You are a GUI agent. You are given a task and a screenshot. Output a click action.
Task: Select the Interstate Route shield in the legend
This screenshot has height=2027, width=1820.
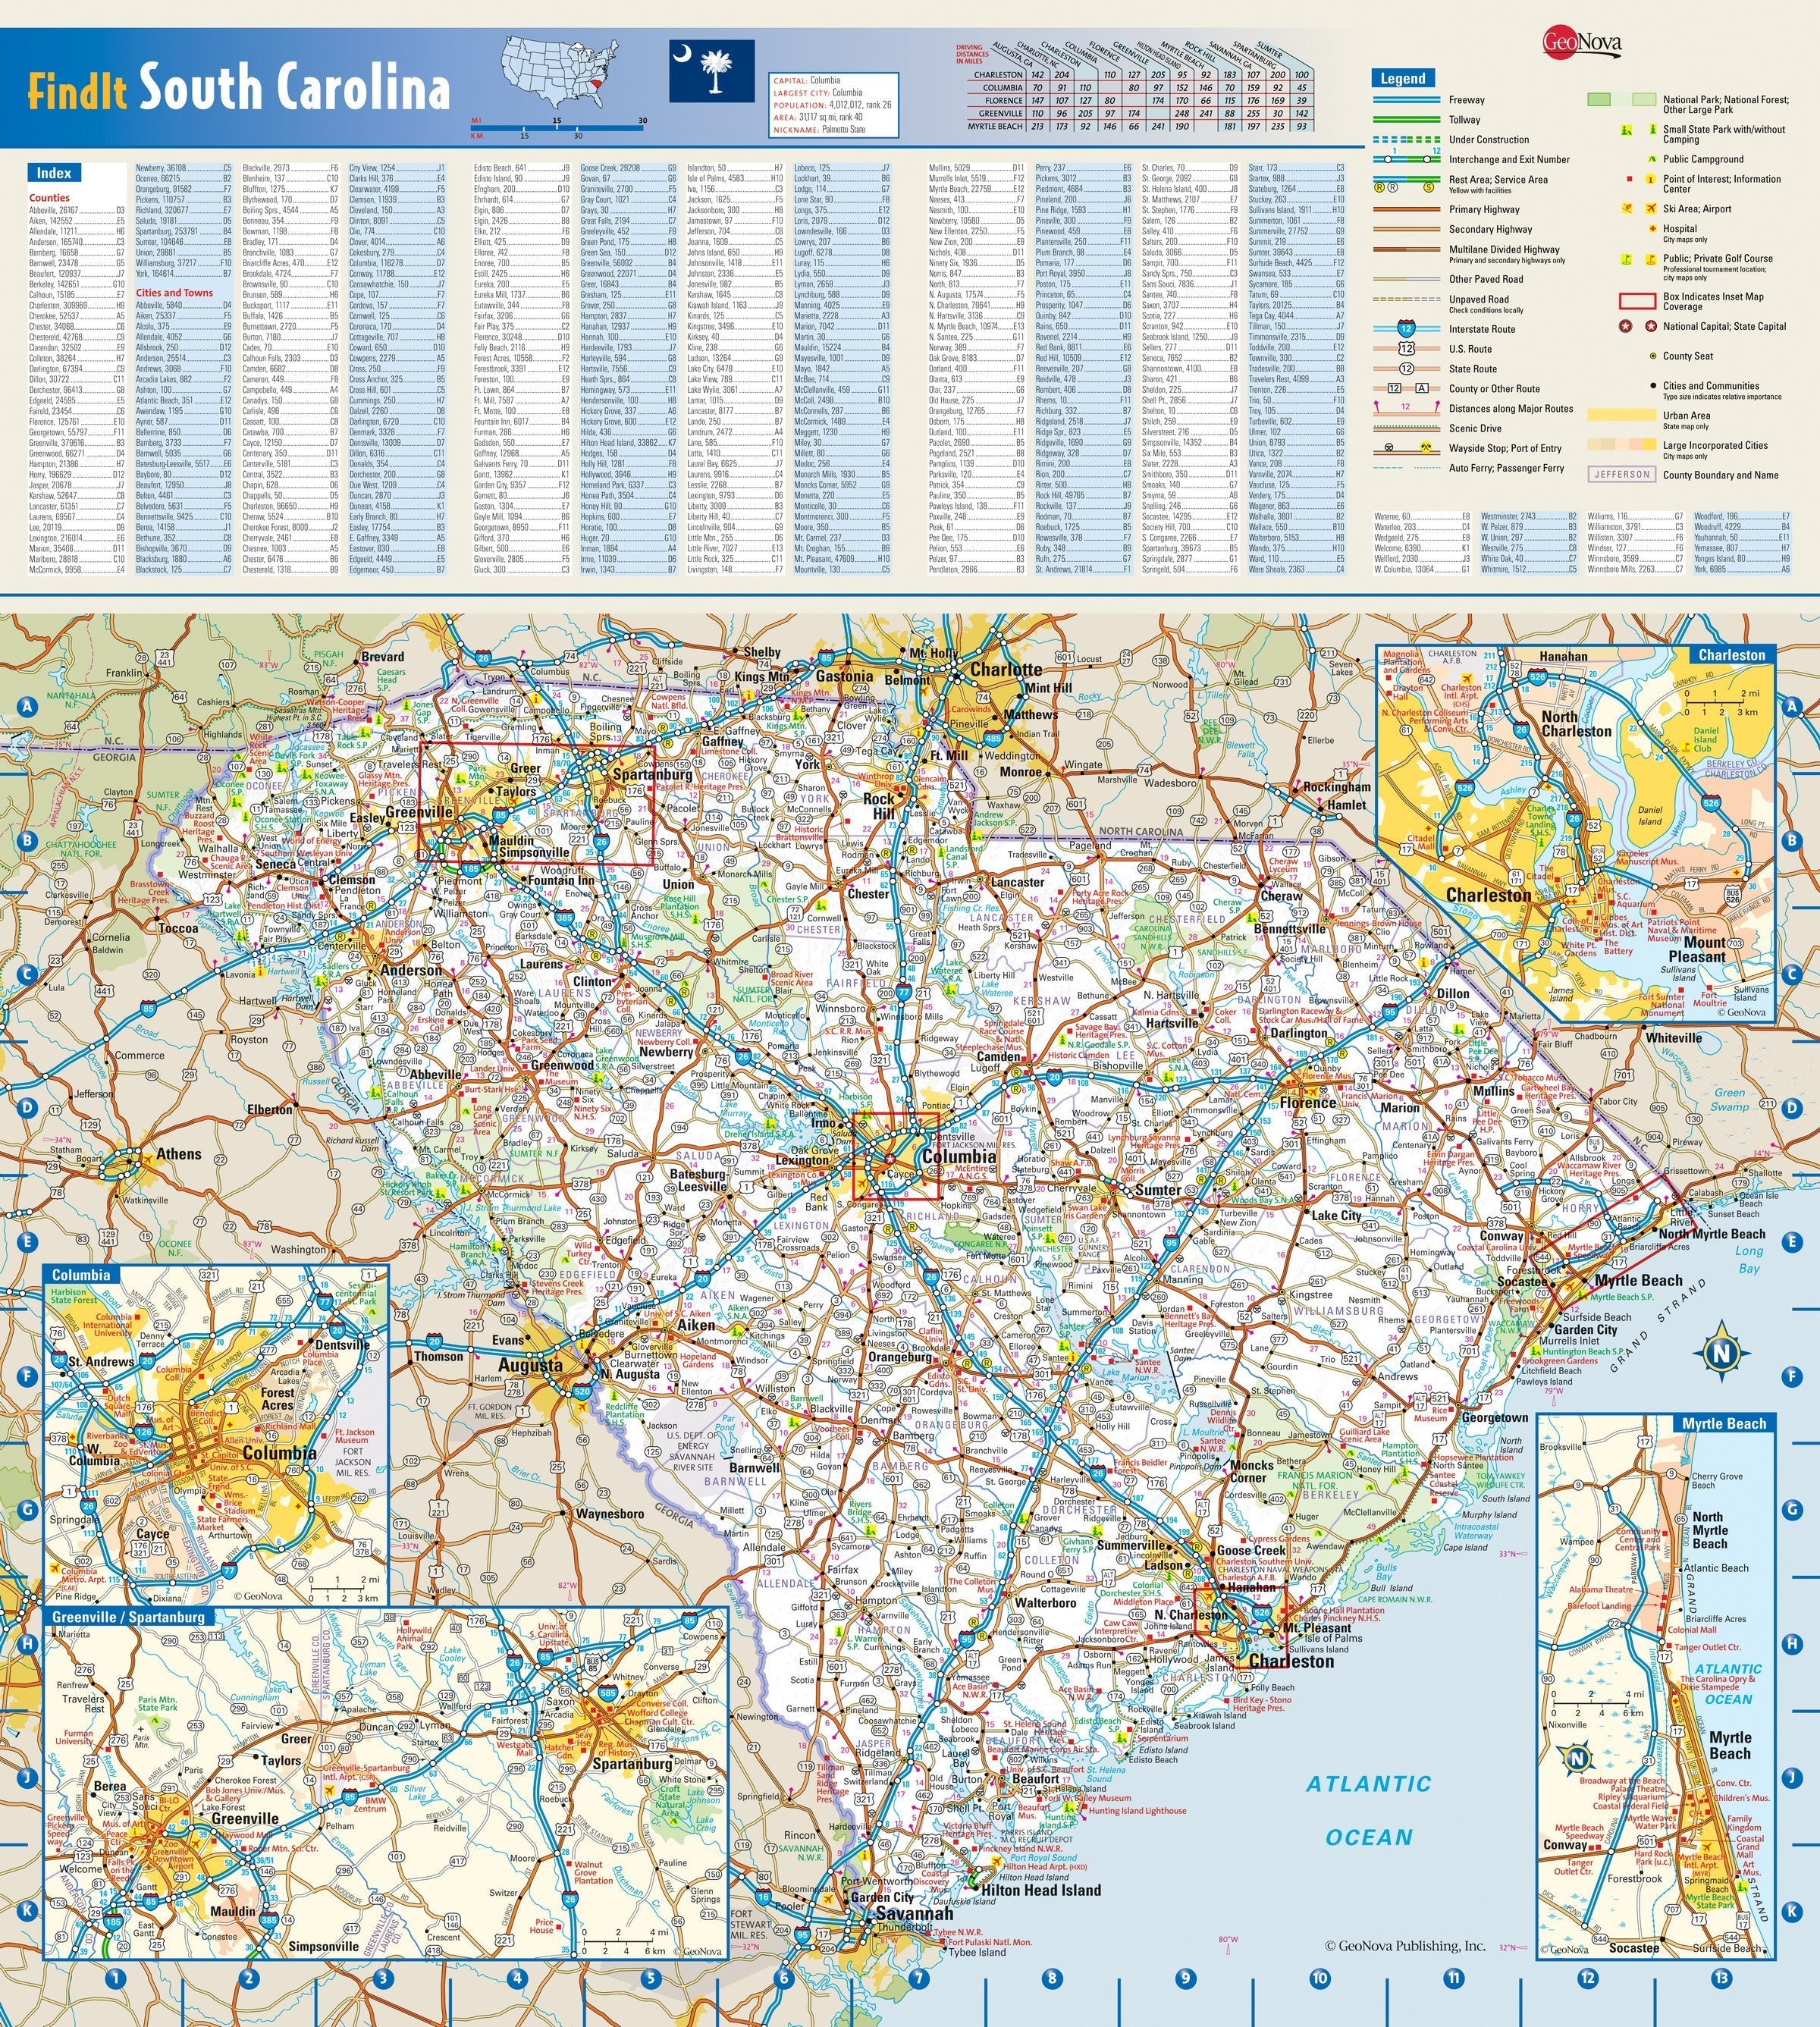(x=1406, y=329)
